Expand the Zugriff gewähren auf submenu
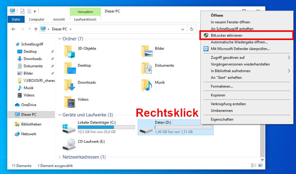This screenshot has width=296, height=174. pos(289,57)
